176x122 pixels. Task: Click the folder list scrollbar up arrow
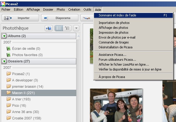[79, 36]
